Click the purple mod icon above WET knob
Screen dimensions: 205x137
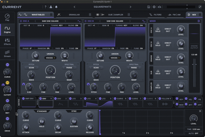click(7, 101)
